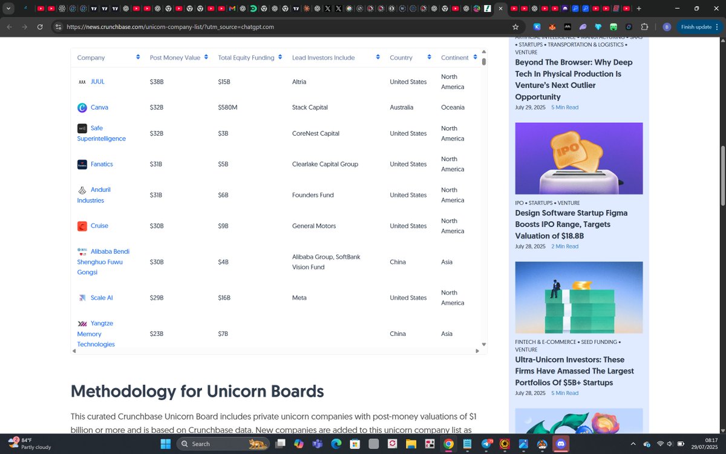Screen dimensions: 726x454
Task: Open the Safe Superintelligence link
Action: (x=102, y=133)
